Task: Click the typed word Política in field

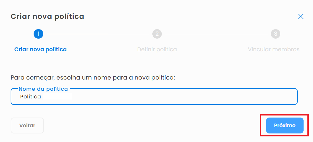Action: (30, 97)
